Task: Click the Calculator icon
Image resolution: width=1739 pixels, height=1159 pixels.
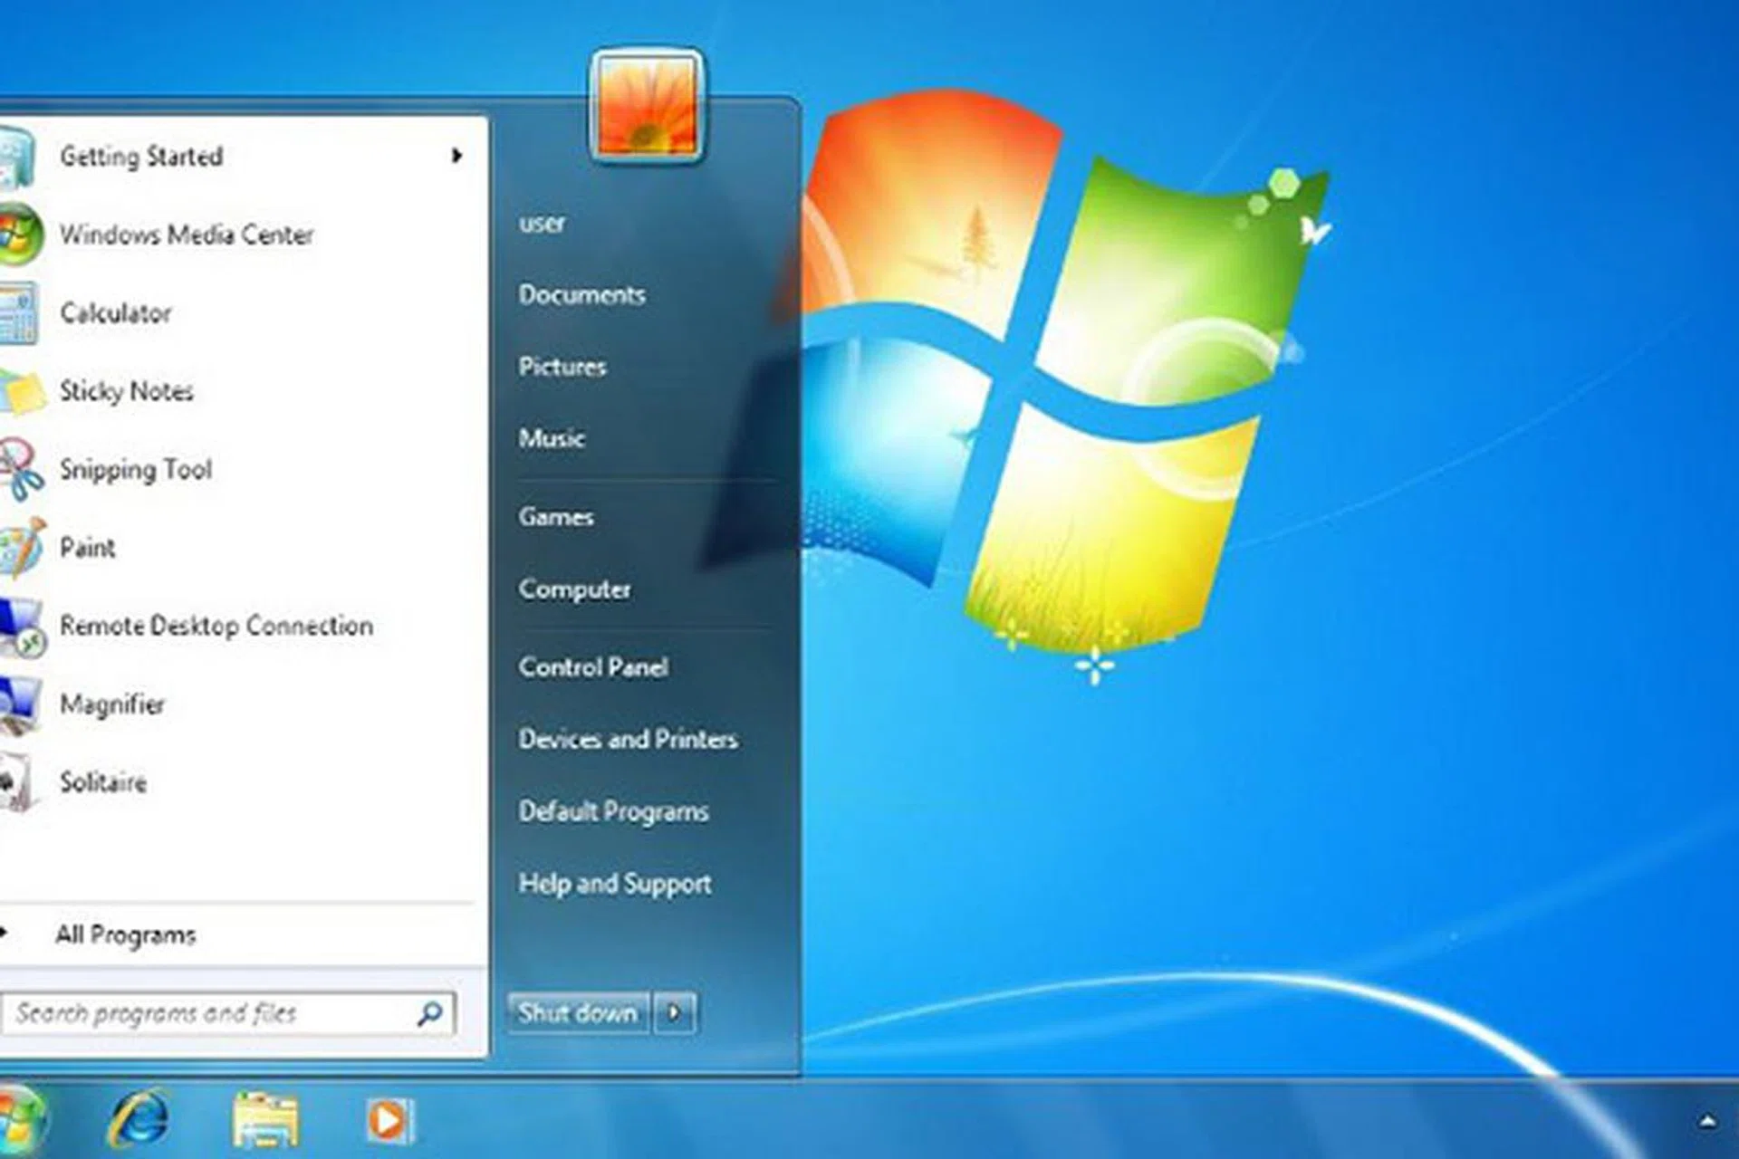Action: tap(20, 313)
